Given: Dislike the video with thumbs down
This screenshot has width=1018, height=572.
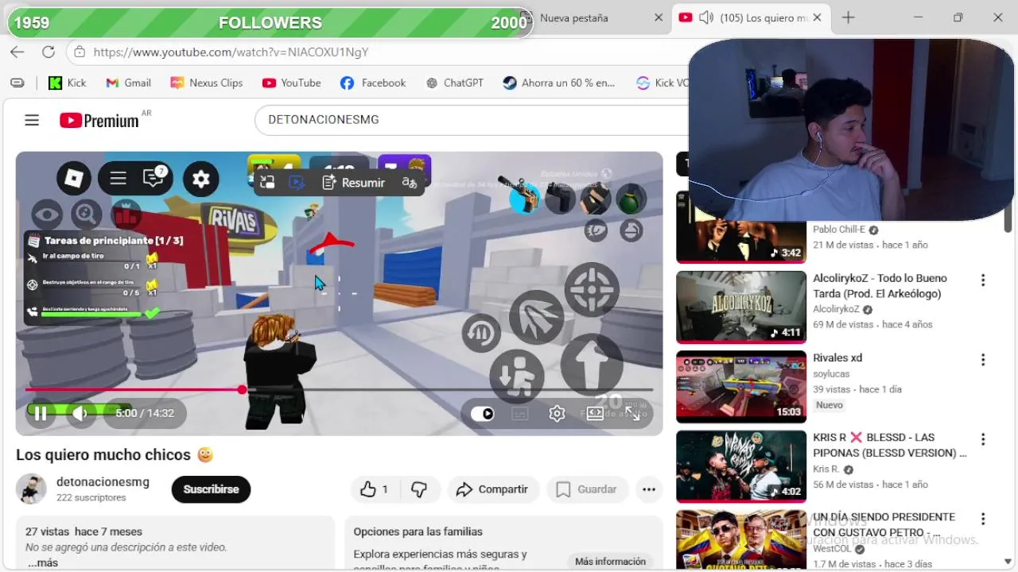Looking at the screenshot, I should pos(419,489).
